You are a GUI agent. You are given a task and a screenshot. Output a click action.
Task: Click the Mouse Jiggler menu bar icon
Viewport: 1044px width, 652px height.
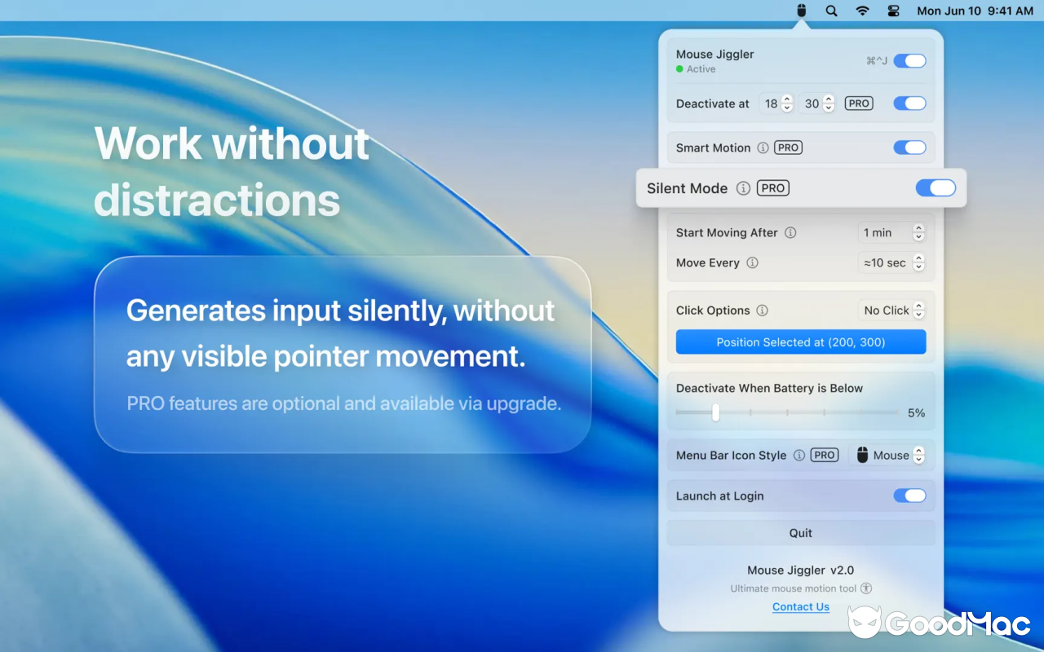(x=800, y=11)
